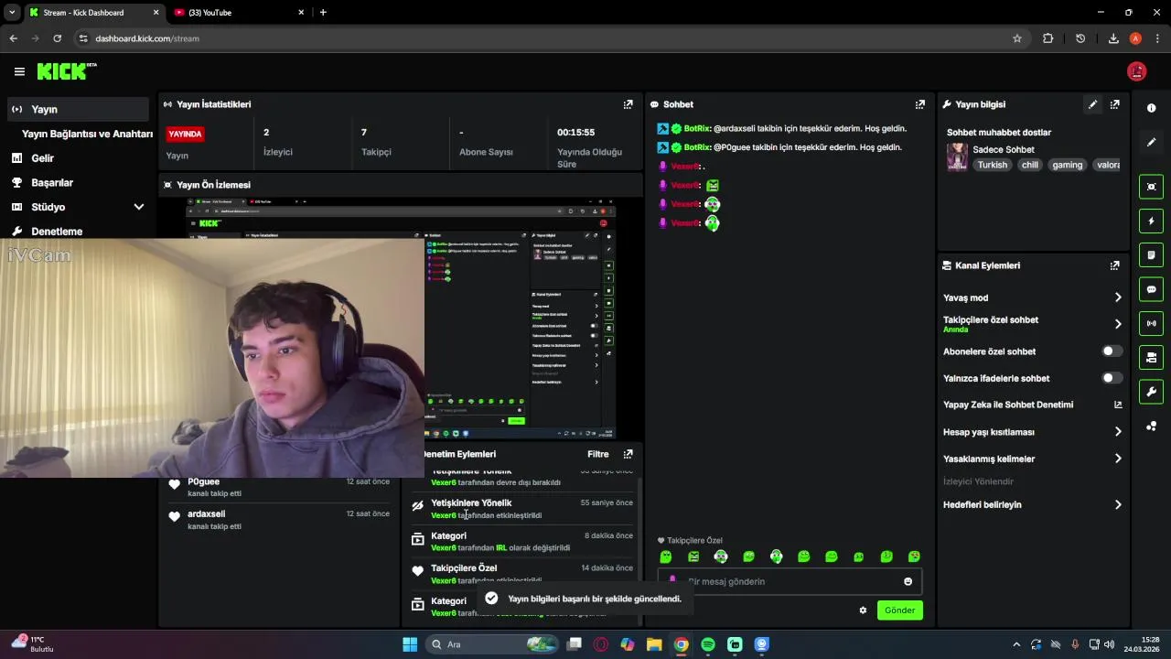This screenshot has width=1171, height=659.
Task: Open the Chrome extensions puzzle icon
Action: click(x=1048, y=38)
